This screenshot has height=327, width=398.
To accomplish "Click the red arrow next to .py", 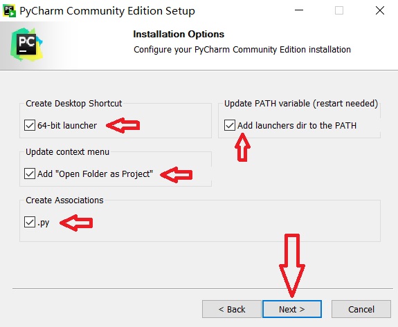I will coord(76,223).
